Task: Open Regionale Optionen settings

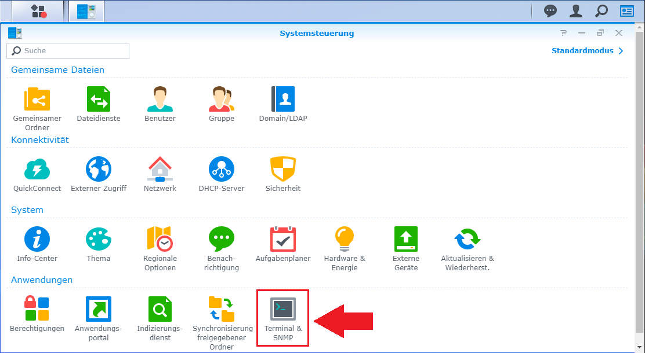Action: pyautogui.click(x=160, y=239)
